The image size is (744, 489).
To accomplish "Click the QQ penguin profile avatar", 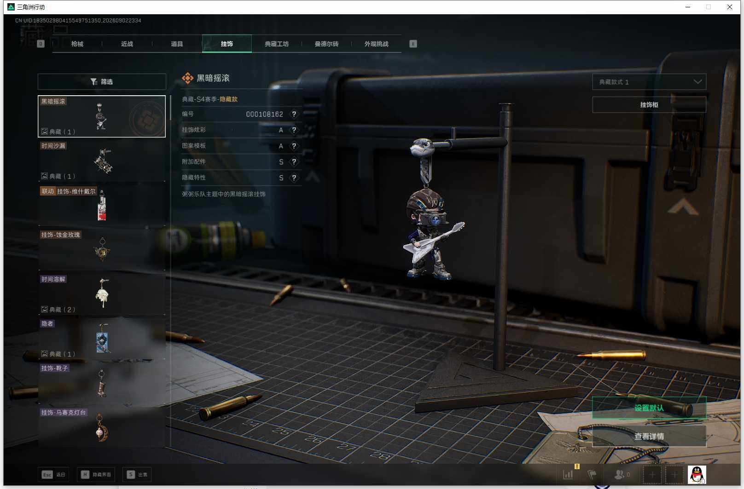I will 697,474.
